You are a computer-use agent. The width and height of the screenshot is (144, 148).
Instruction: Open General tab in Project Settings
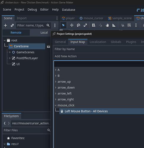point(60,42)
